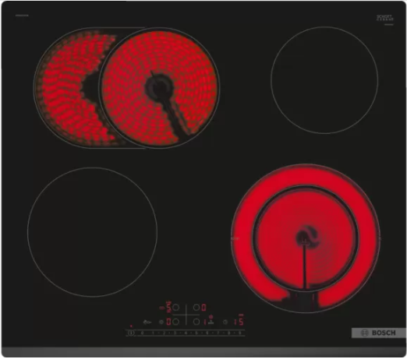Select the bottom-right zone selector circle
Viewport: 407px width, 359px height.
pyautogui.click(x=196, y=322)
